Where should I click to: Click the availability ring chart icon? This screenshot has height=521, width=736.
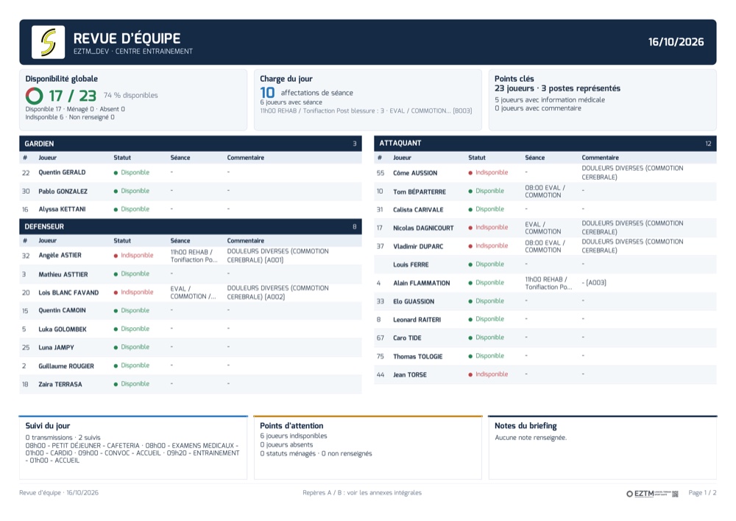click(35, 96)
